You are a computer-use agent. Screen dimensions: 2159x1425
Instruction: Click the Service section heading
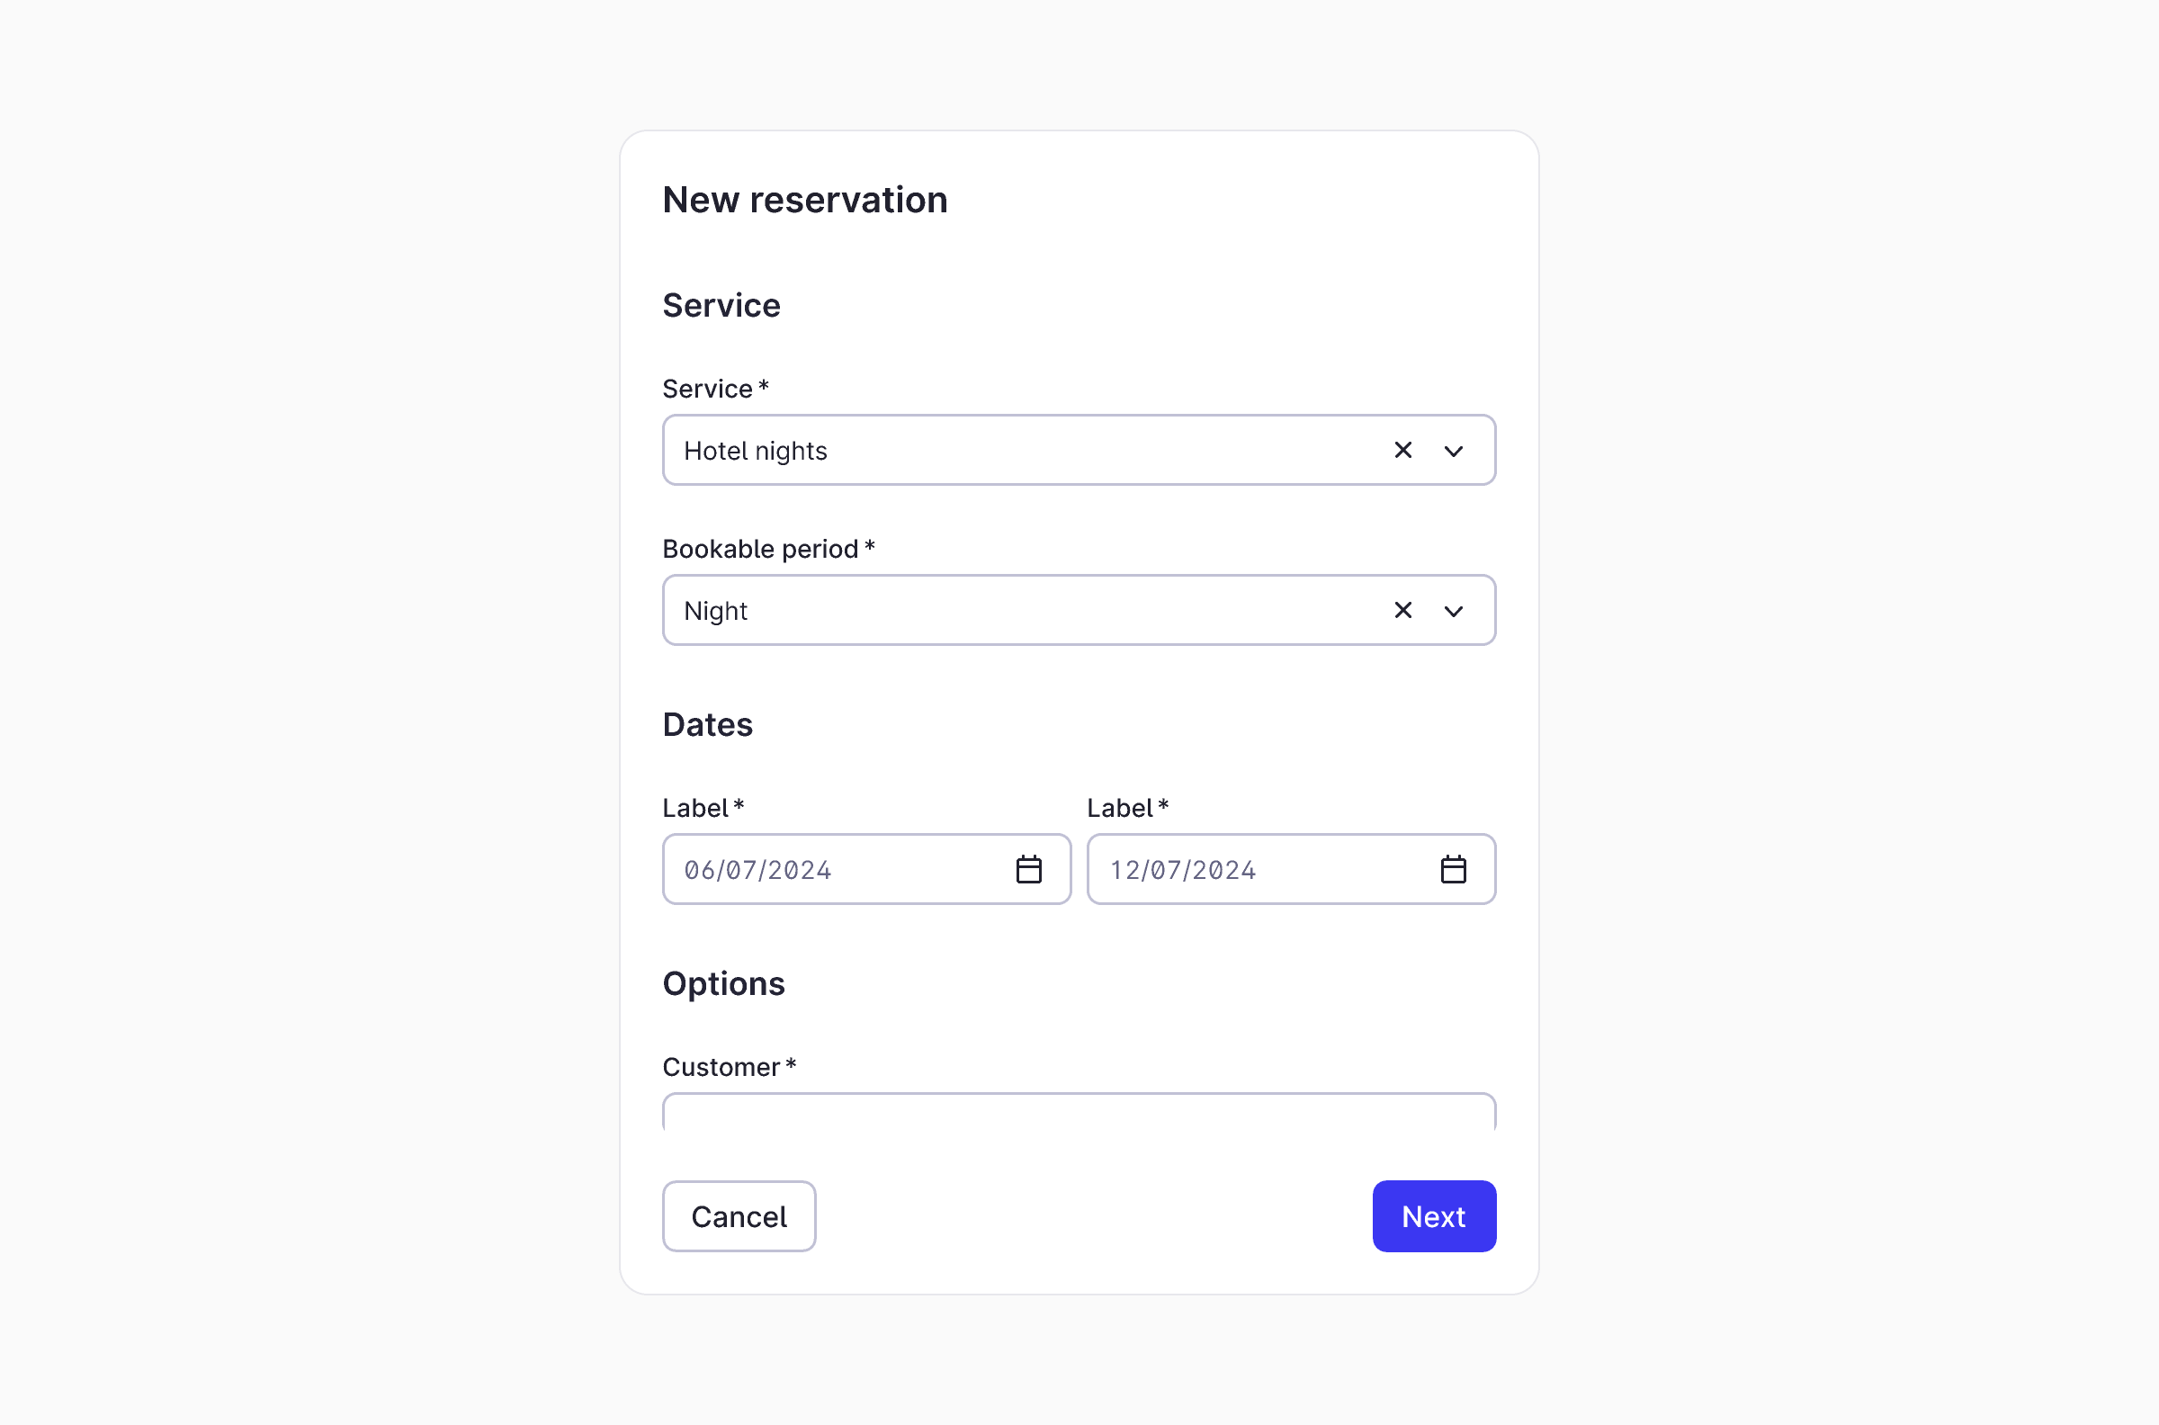[721, 305]
